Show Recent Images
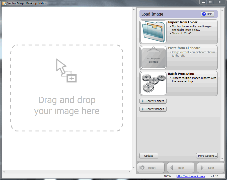 click(153, 109)
